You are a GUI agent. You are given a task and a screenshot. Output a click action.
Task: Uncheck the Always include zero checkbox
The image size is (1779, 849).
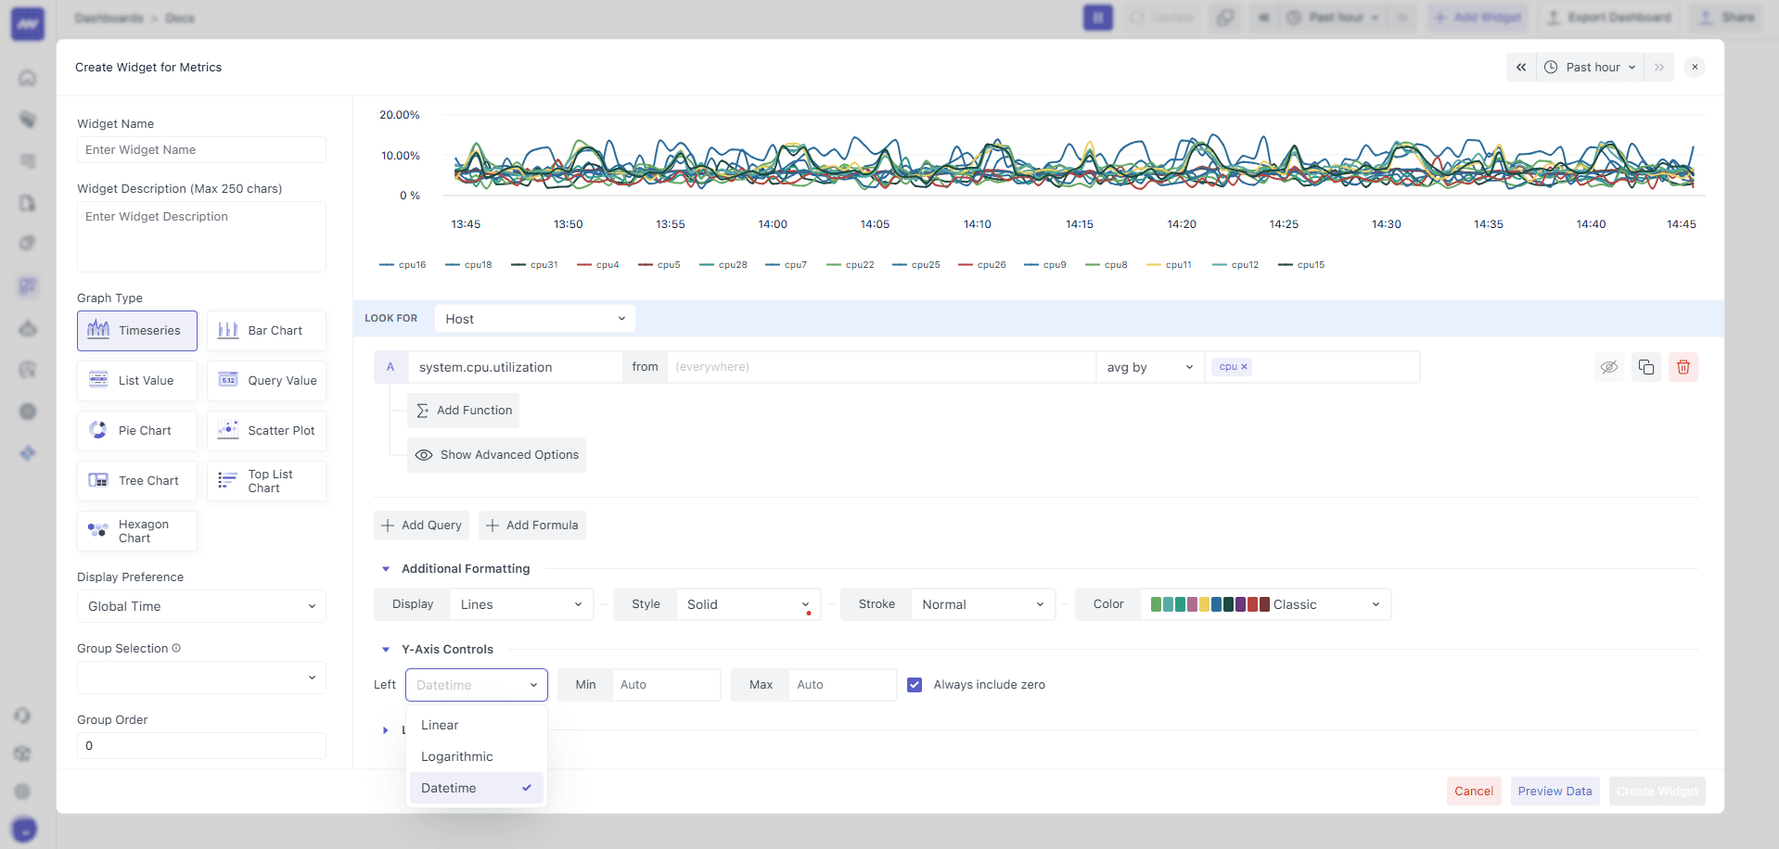point(915,684)
